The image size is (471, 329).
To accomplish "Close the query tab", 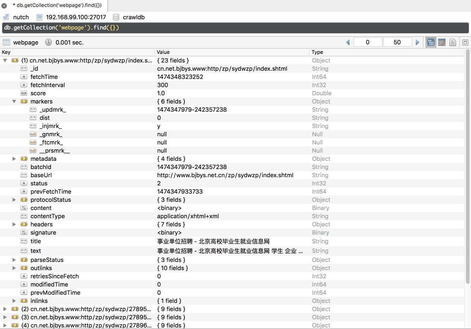I will click(x=4, y=5).
